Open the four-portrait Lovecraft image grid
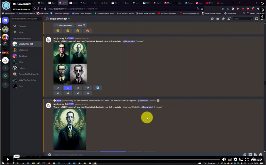The width and height of the screenshot is (266, 165). 70,64
